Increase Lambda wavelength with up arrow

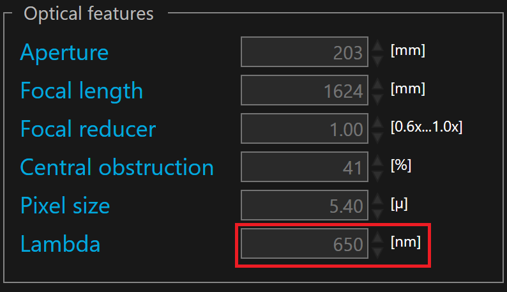point(377,236)
